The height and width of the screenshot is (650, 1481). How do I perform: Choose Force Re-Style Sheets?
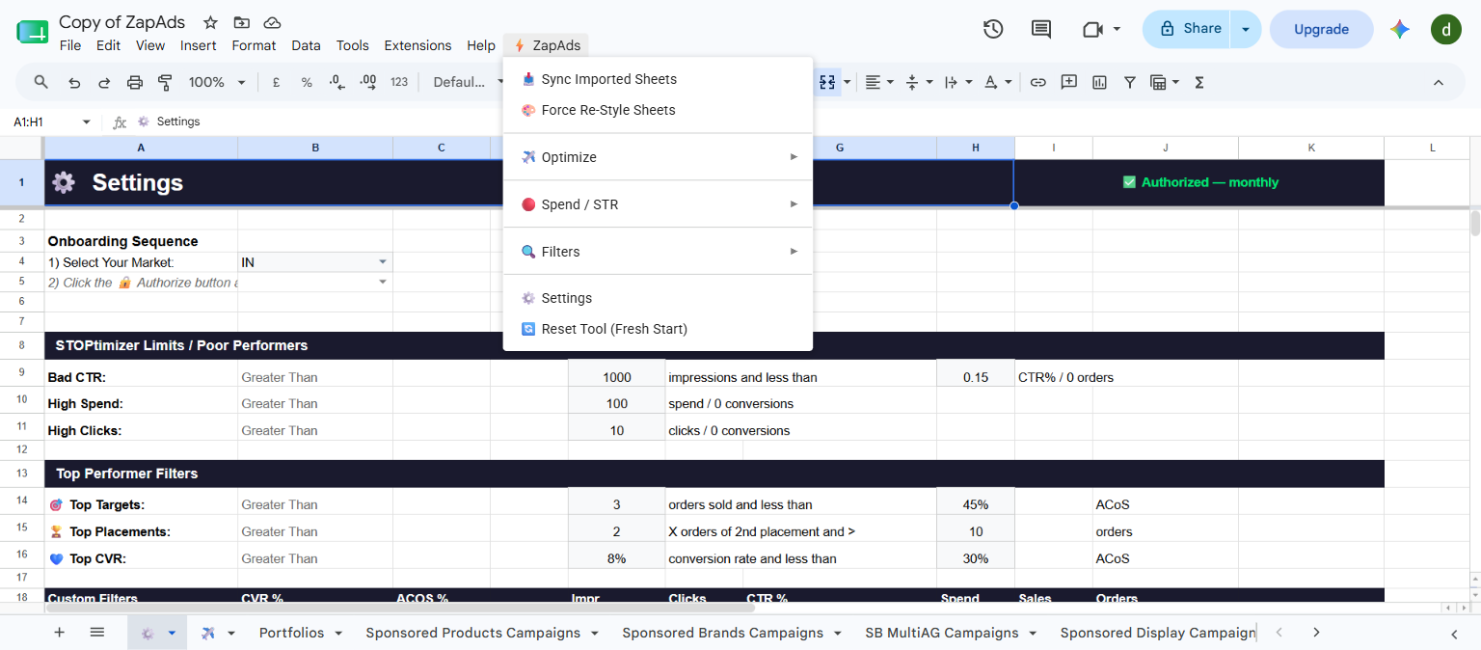tap(658, 110)
